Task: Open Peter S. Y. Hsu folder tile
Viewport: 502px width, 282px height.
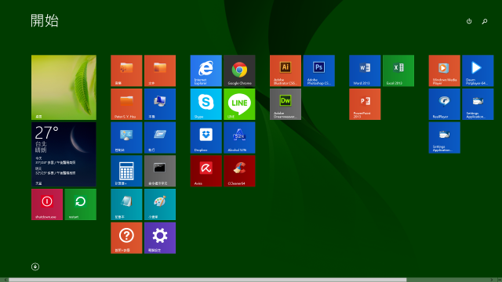Action: pyautogui.click(x=126, y=104)
